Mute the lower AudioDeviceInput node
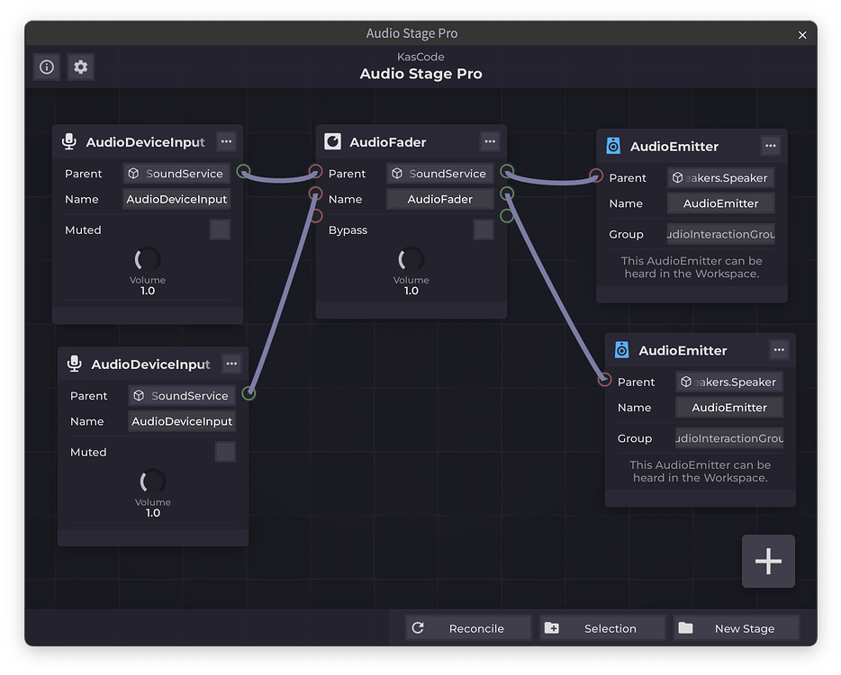The image size is (841, 675). click(x=224, y=452)
